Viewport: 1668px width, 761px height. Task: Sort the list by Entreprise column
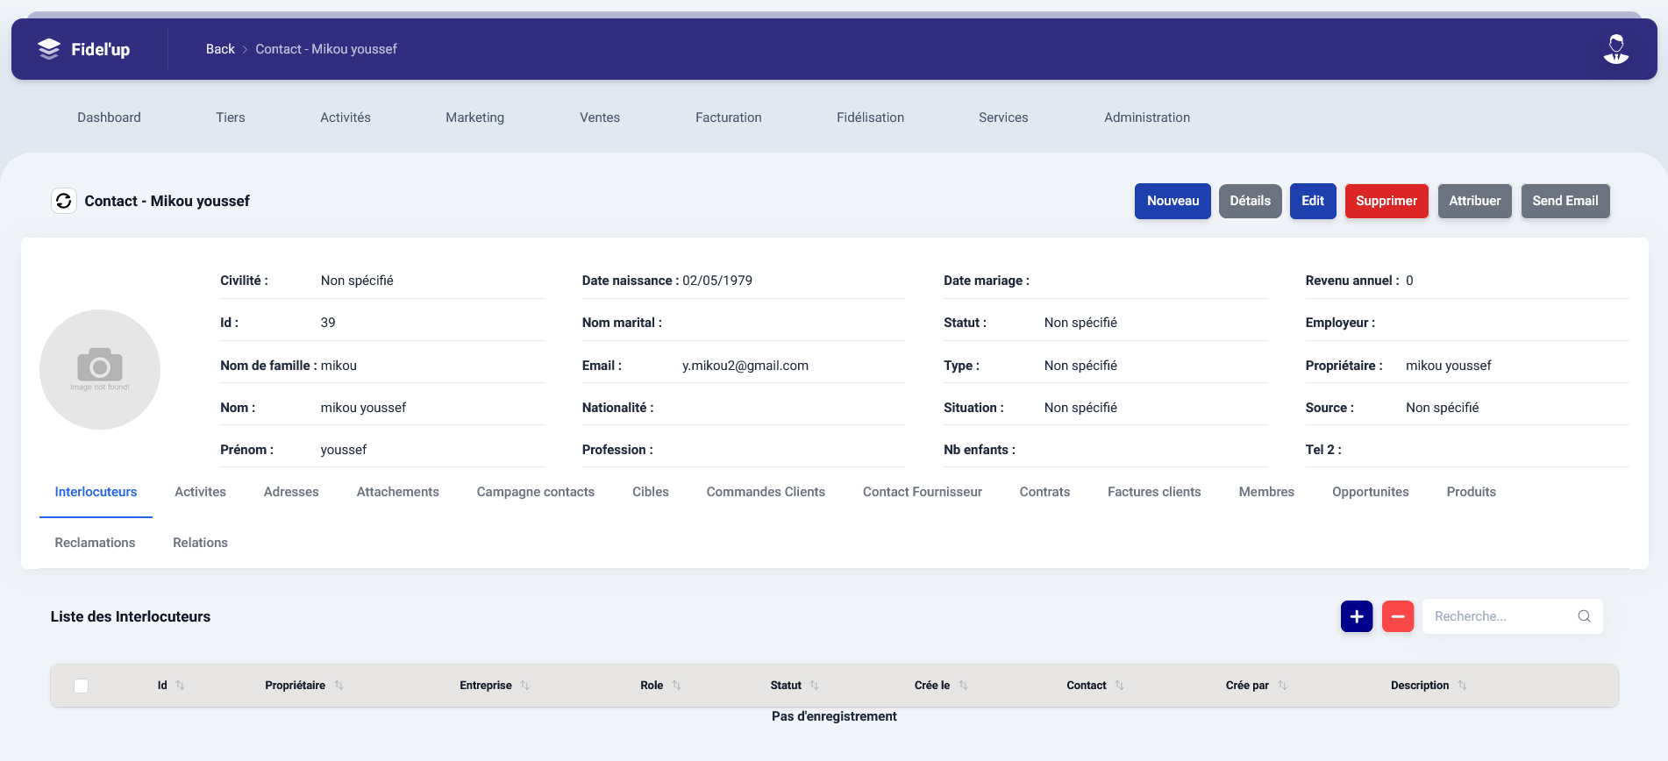[x=524, y=686]
